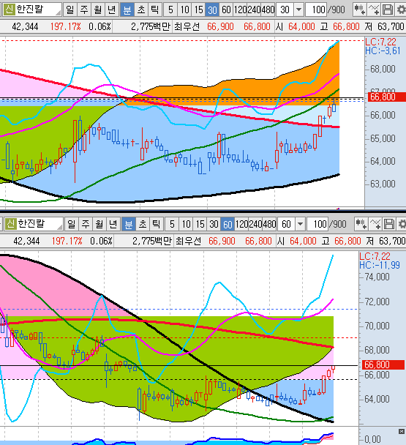The width and height of the screenshot is (406, 445).
Task: Select tick (틱) mode in lower chart
Action: (157, 224)
